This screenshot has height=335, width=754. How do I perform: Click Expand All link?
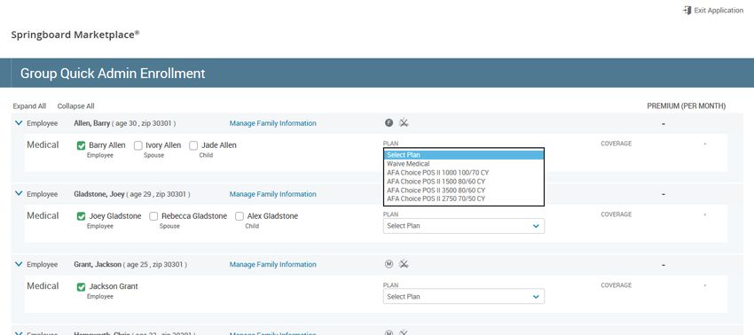coord(29,106)
